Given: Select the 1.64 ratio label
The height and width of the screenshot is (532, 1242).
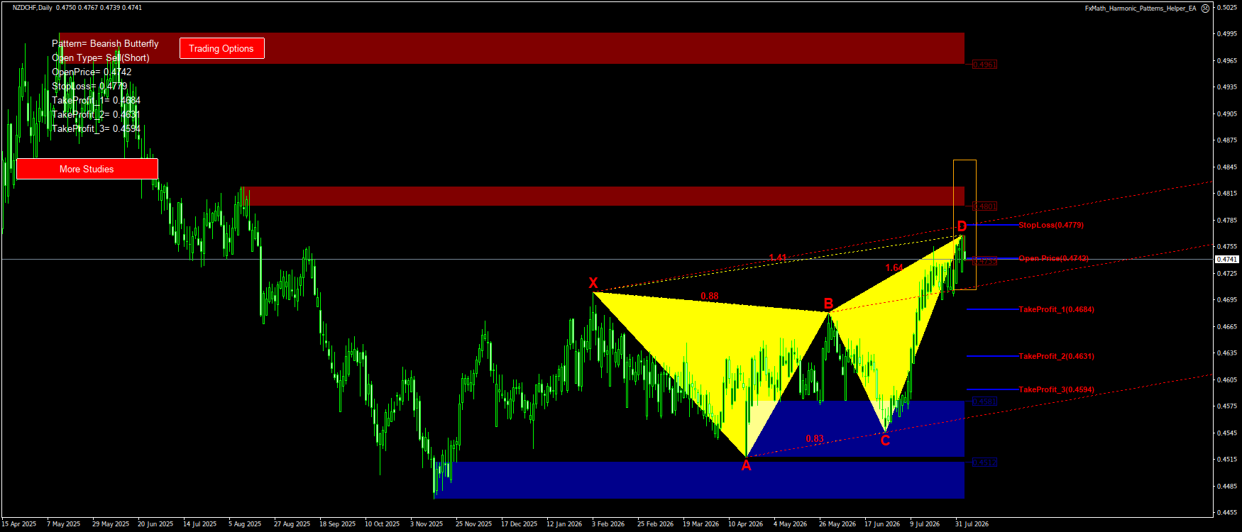Looking at the screenshot, I should coord(894,267).
